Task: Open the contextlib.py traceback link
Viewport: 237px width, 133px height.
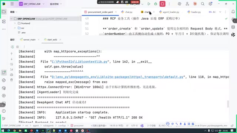Action: tap(80, 62)
